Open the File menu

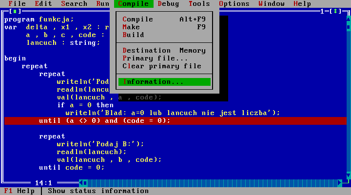point(17,3)
